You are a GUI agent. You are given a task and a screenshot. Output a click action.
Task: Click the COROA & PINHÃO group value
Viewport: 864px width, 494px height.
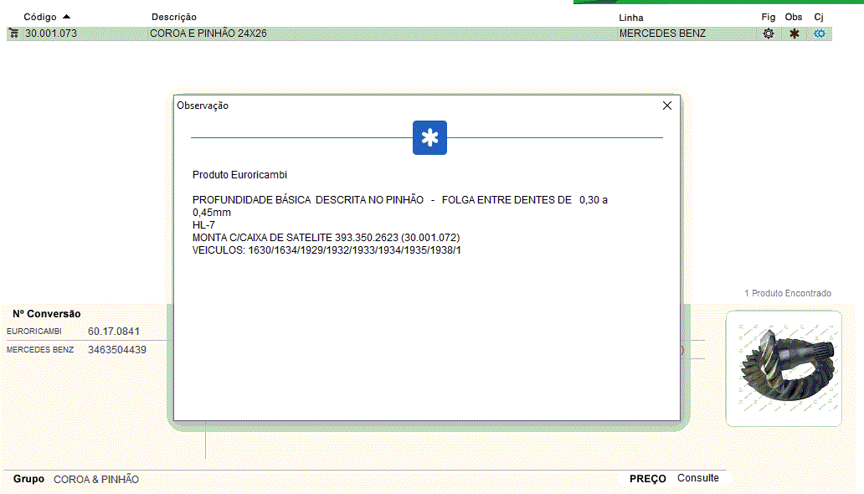point(96,480)
